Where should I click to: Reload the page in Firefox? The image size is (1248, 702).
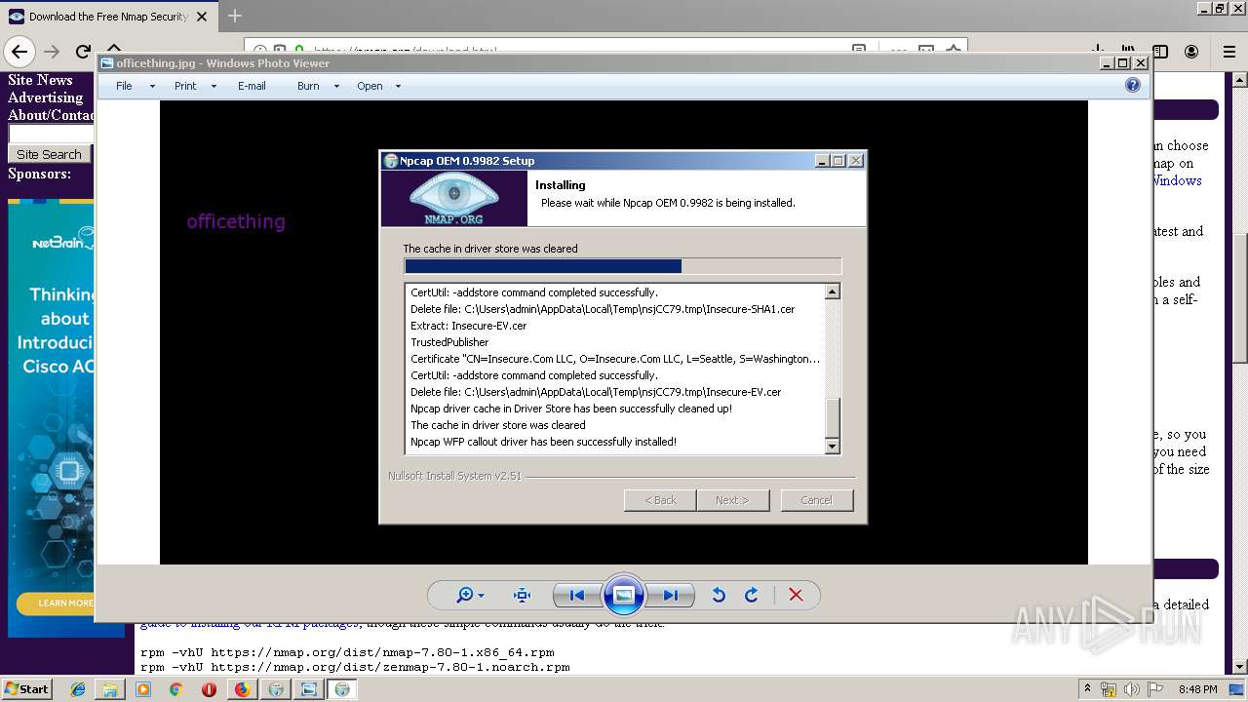[84, 52]
